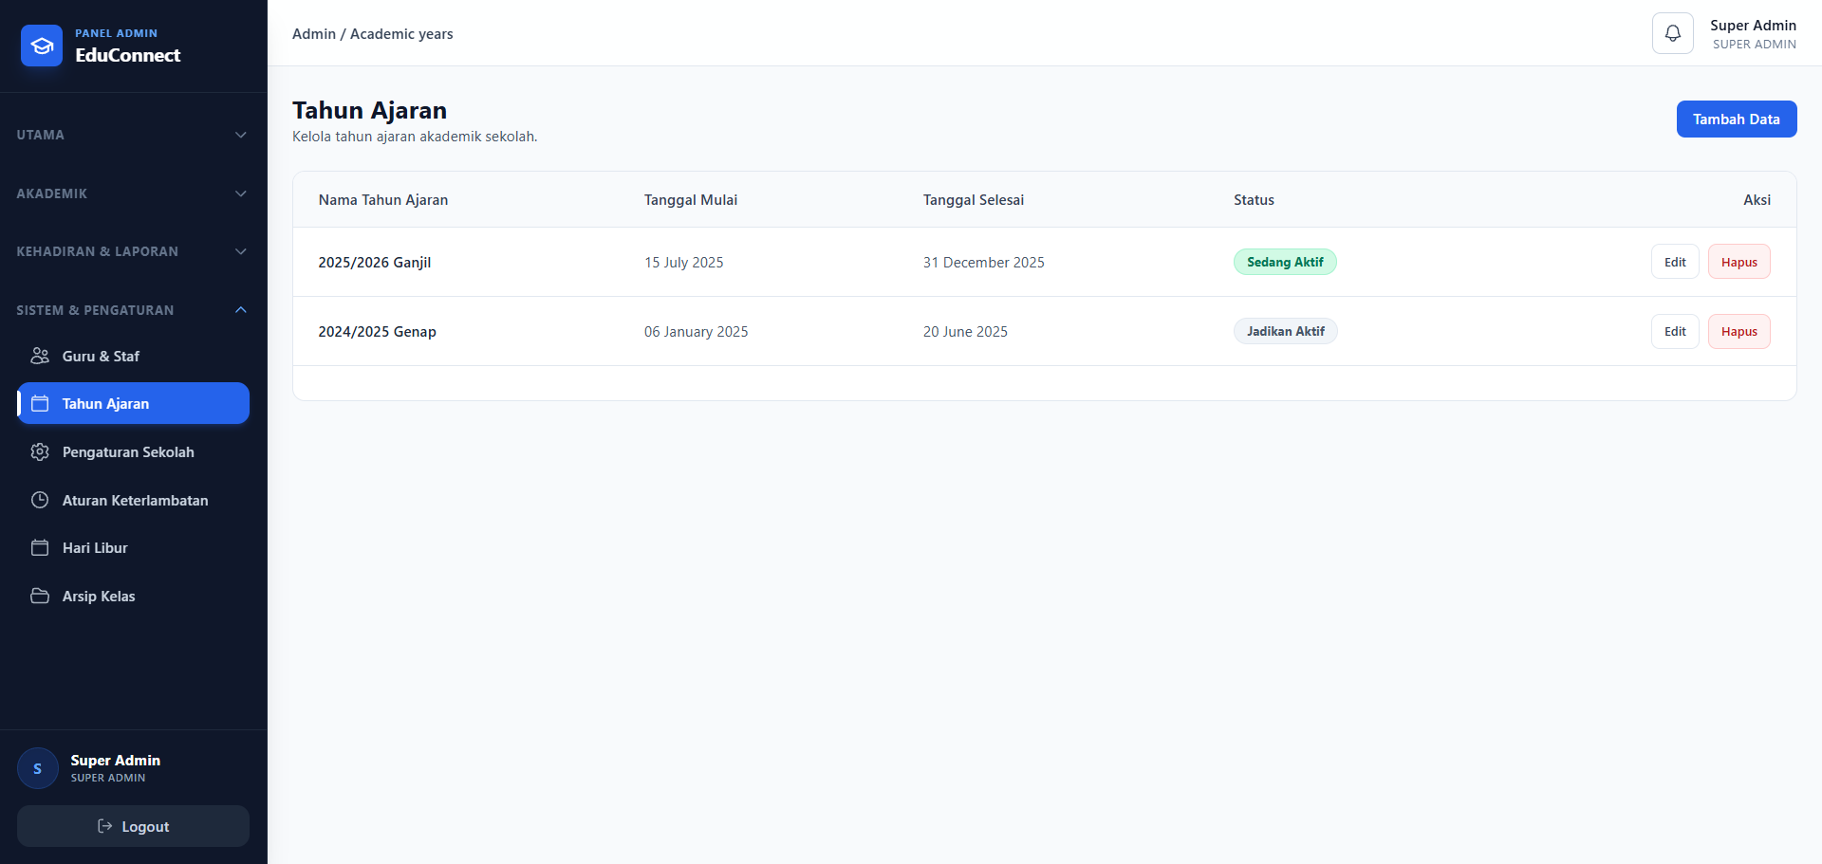This screenshot has width=1822, height=864.
Task: Click the EduConnect graduation cap logo
Action: (x=42, y=46)
